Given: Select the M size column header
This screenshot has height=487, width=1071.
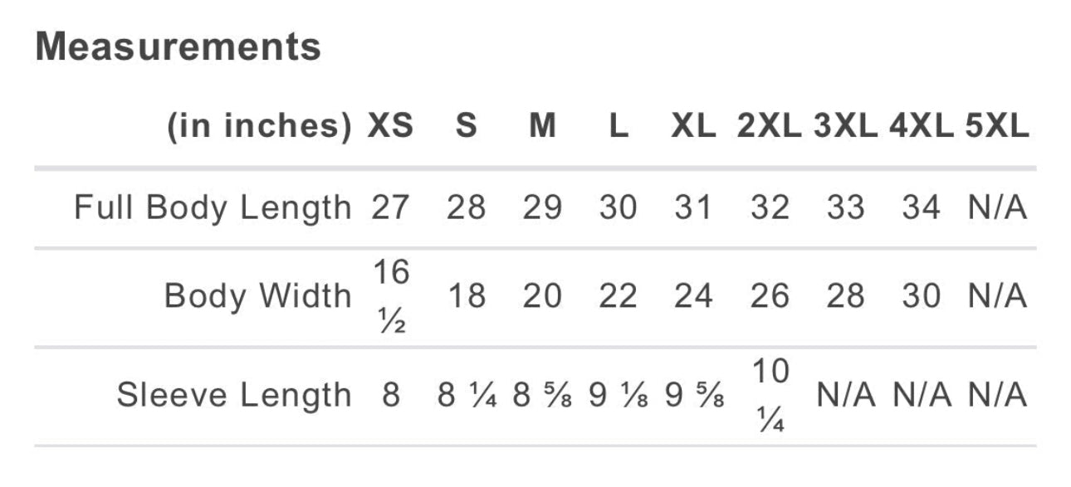Looking at the screenshot, I should (x=542, y=127).
